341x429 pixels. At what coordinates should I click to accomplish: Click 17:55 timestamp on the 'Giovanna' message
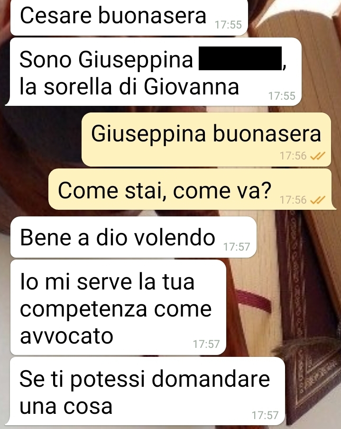tap(282, 96)
